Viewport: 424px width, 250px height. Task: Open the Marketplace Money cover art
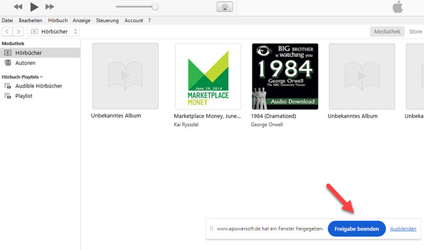208,76
